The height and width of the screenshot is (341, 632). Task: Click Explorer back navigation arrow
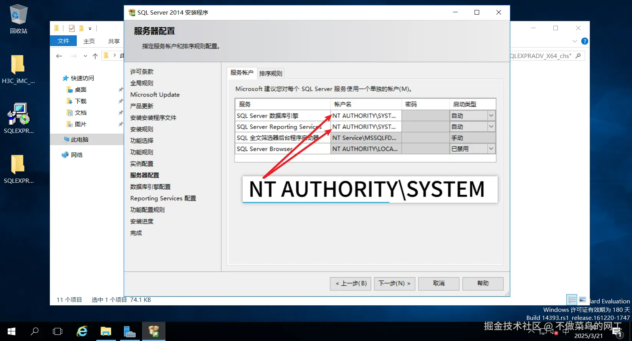pos(59,56)
